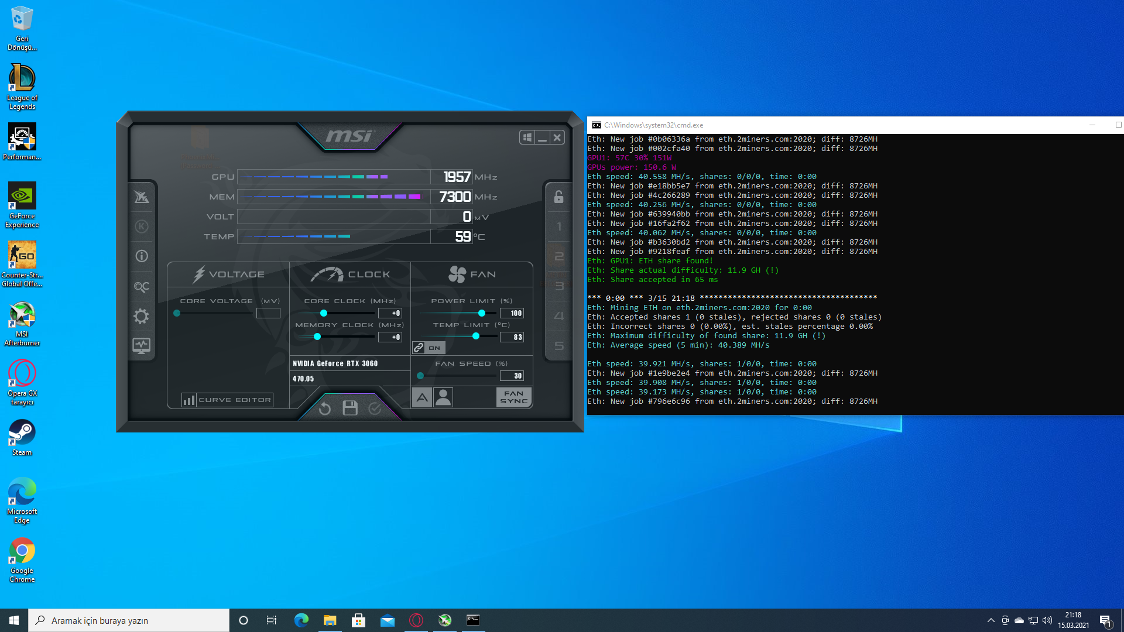Open Counter-Strike Global Offensive shortcut
This screenshot has width=1124, height=632.
[x=22, y=264]
